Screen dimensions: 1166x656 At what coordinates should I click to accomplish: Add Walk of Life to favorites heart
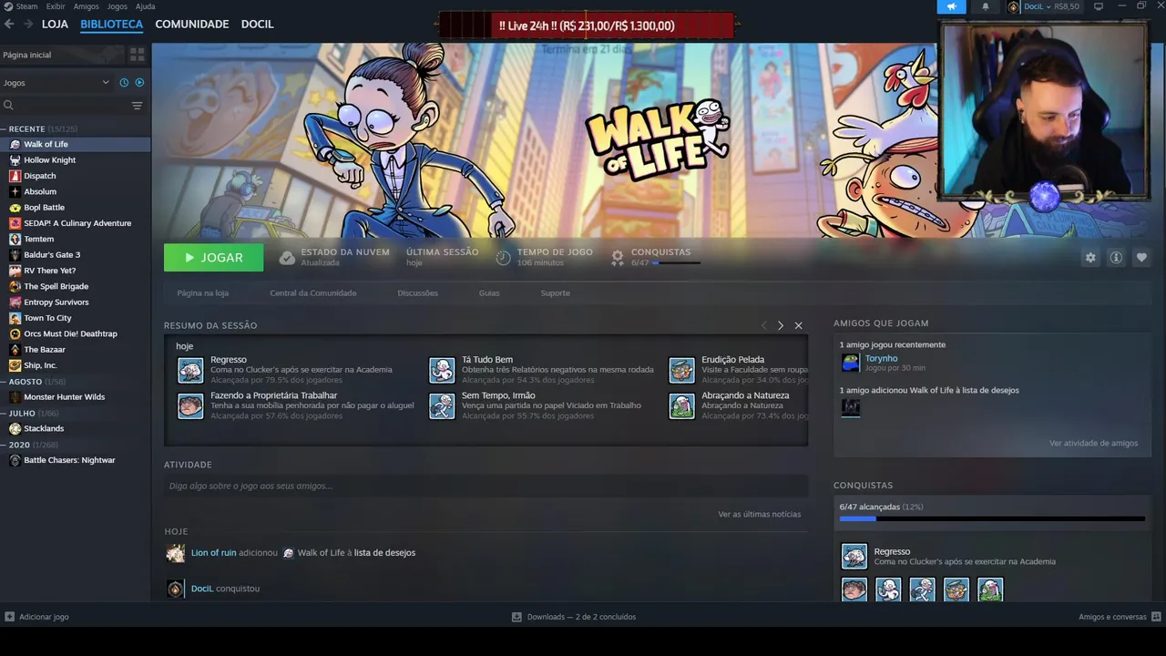1141,258
